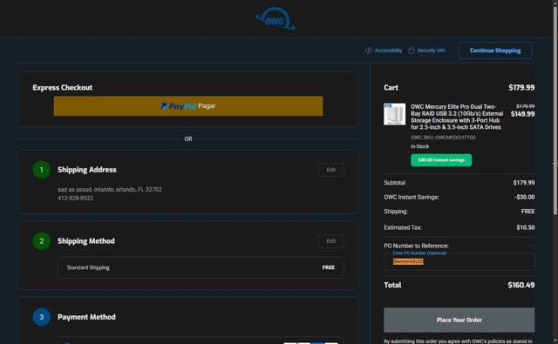The height and width of the screenshot is (344, 558).
Task: Click the Accessibility eye icon
Action: tap(369, 51)
